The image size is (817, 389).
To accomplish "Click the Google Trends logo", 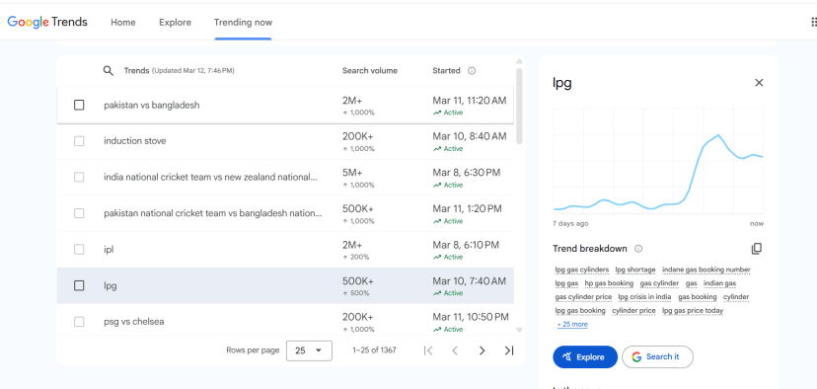I will tap(47, 23).
